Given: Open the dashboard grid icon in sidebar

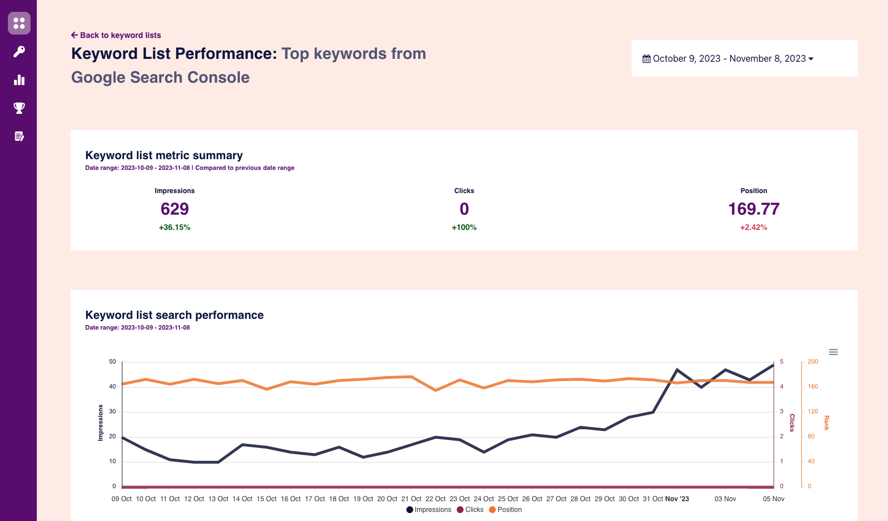Looking at the screenshot, I should pyautogui.click(x=19, y=23).
